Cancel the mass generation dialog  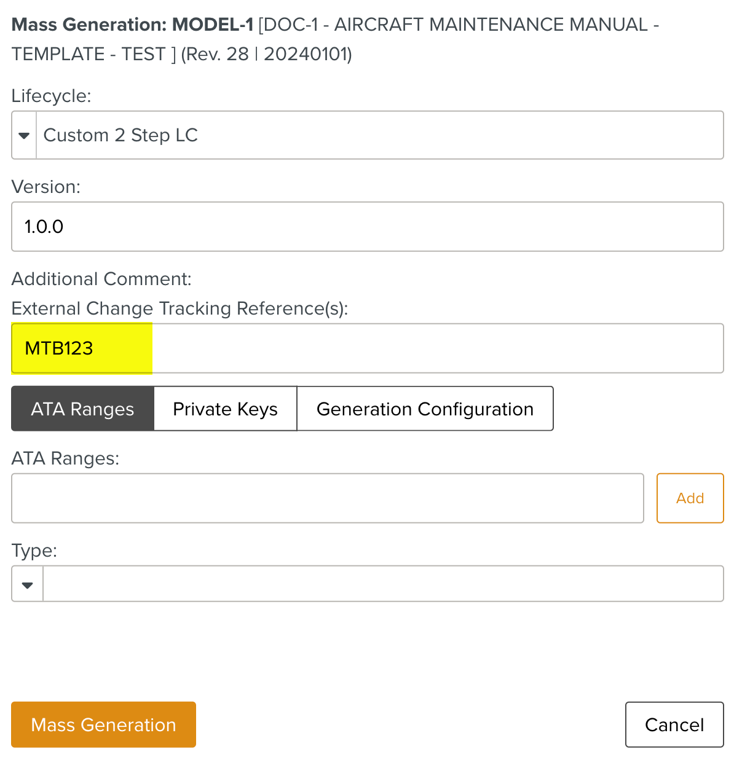pos(674,725)
